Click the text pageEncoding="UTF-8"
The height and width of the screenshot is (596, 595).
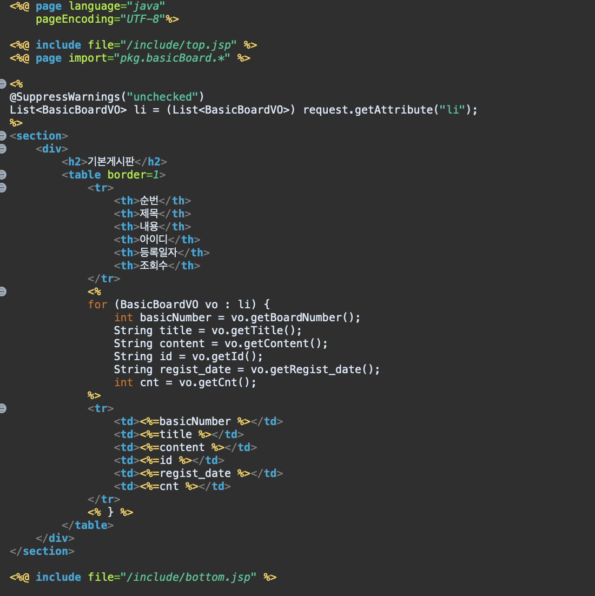coord(101,19)
